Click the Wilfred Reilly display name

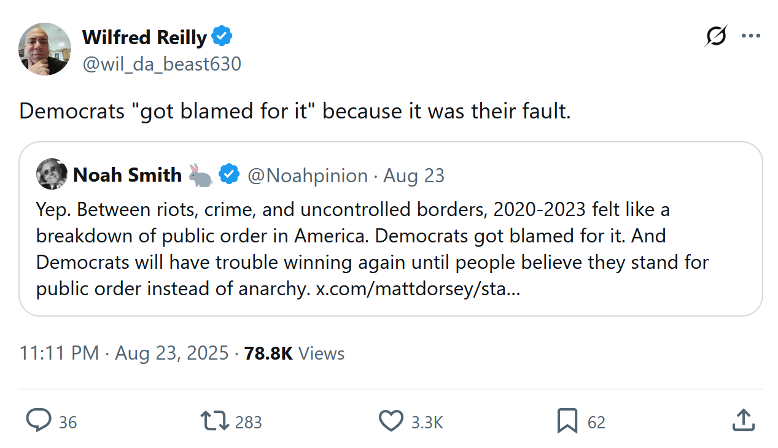coord(144,37)
